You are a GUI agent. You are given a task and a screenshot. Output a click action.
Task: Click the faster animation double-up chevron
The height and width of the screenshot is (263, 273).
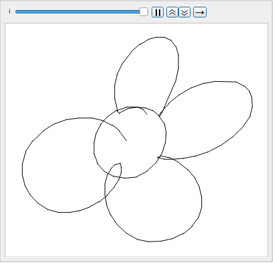[x=172, y=12]
